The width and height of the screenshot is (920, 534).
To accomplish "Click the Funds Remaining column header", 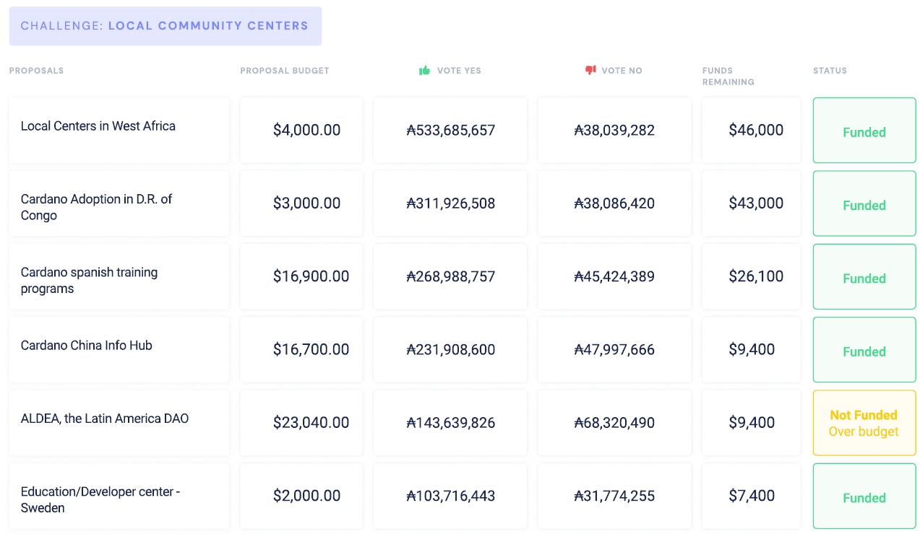I will [728, 76].
